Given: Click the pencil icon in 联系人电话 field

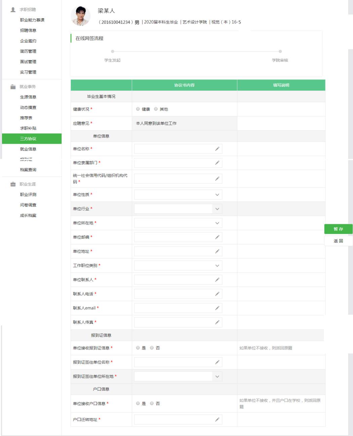Looking at the screenshot, I should click(x=217, y=294).
